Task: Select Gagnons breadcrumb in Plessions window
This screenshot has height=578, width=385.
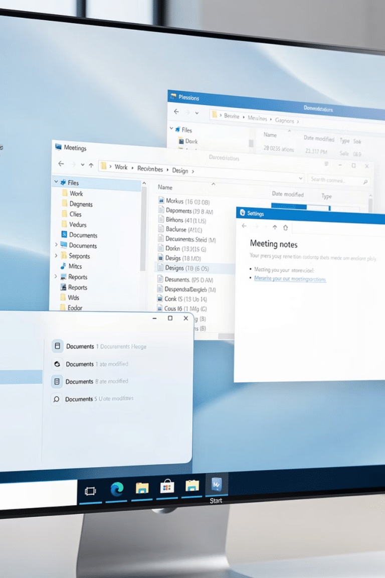Action: (x=284, y=120)
